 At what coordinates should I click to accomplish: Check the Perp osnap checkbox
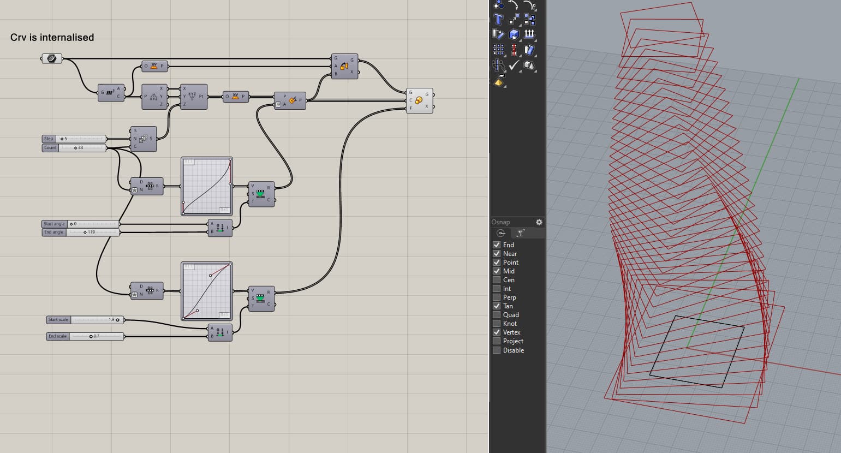point(497,297)
